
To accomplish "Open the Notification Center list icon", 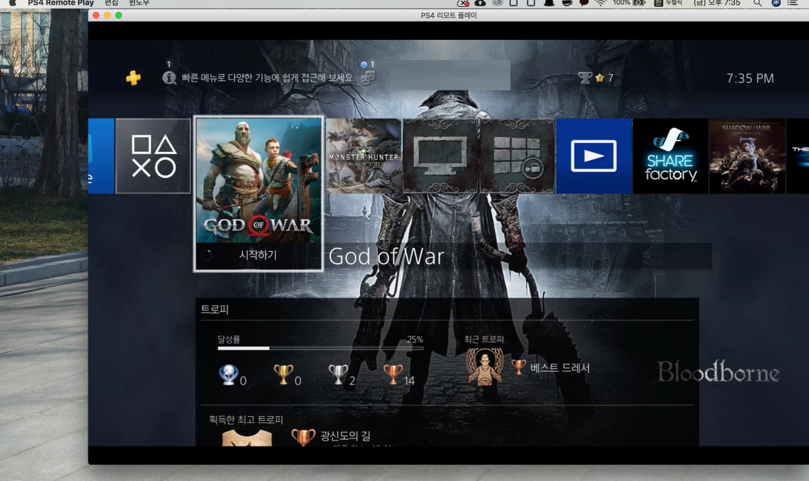I will point(793,3).
